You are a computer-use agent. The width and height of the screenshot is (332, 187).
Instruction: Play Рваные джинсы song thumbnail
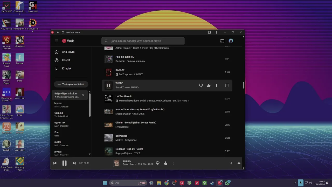pyautogui.click(x=108, y=59)
